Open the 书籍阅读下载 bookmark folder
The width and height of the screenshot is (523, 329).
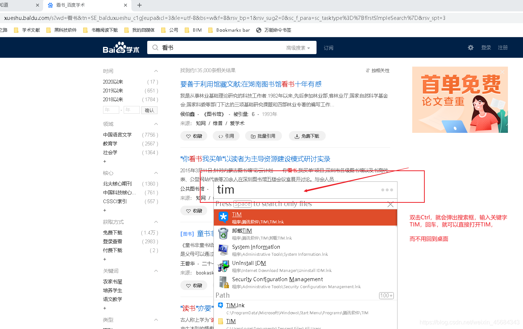click(x=100, y=30)
